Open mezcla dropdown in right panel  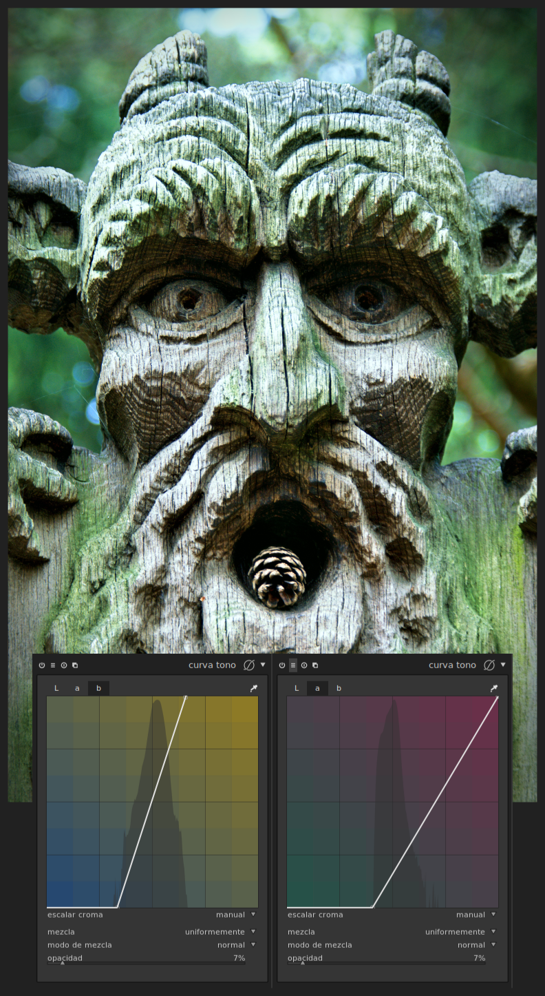(392, 932)
